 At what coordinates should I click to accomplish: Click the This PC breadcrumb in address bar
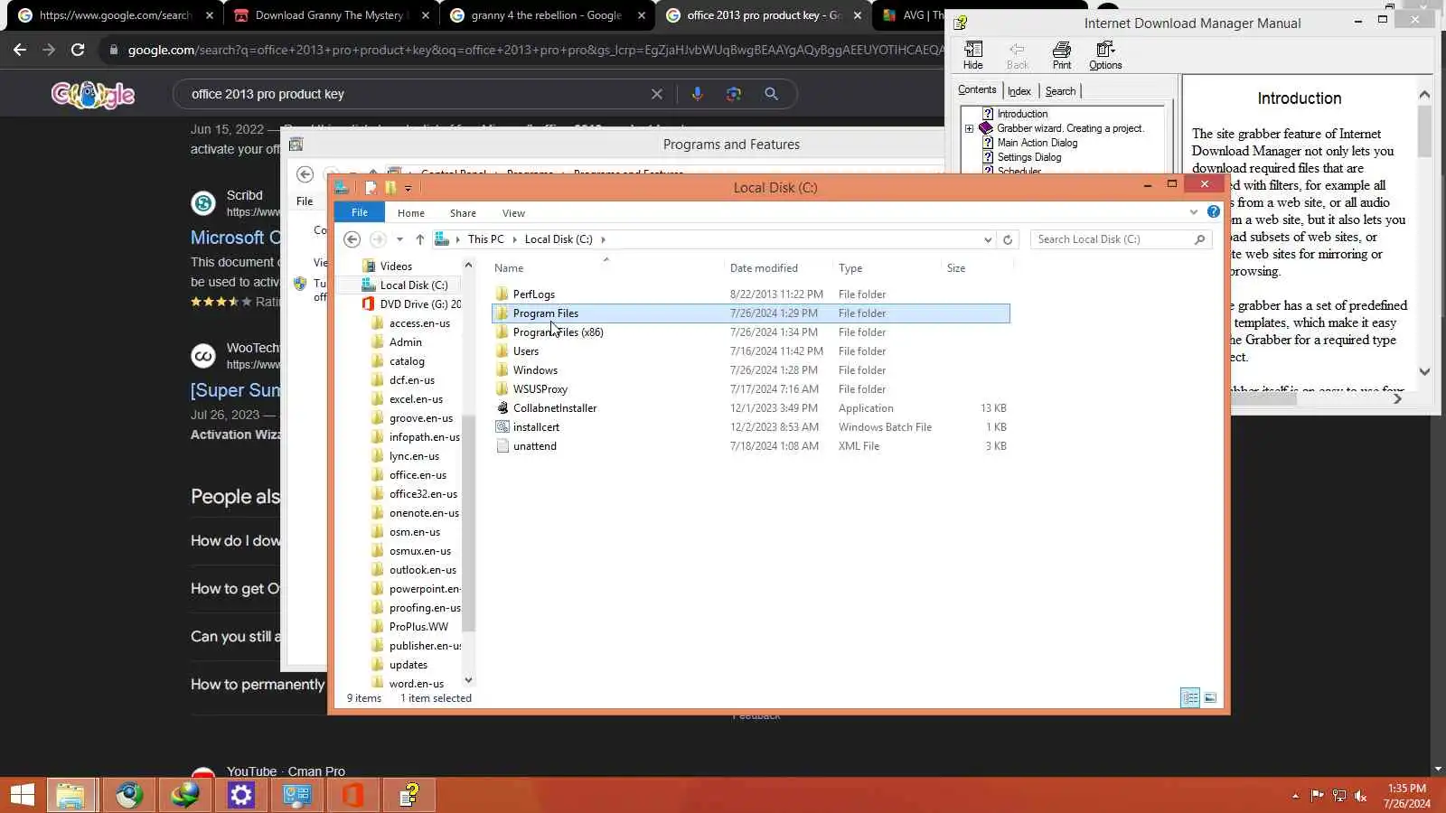485,239
